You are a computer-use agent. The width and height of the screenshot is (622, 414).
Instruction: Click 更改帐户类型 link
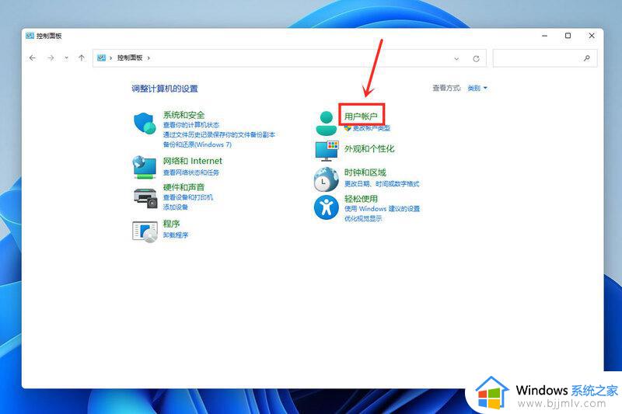coord(372,128)
